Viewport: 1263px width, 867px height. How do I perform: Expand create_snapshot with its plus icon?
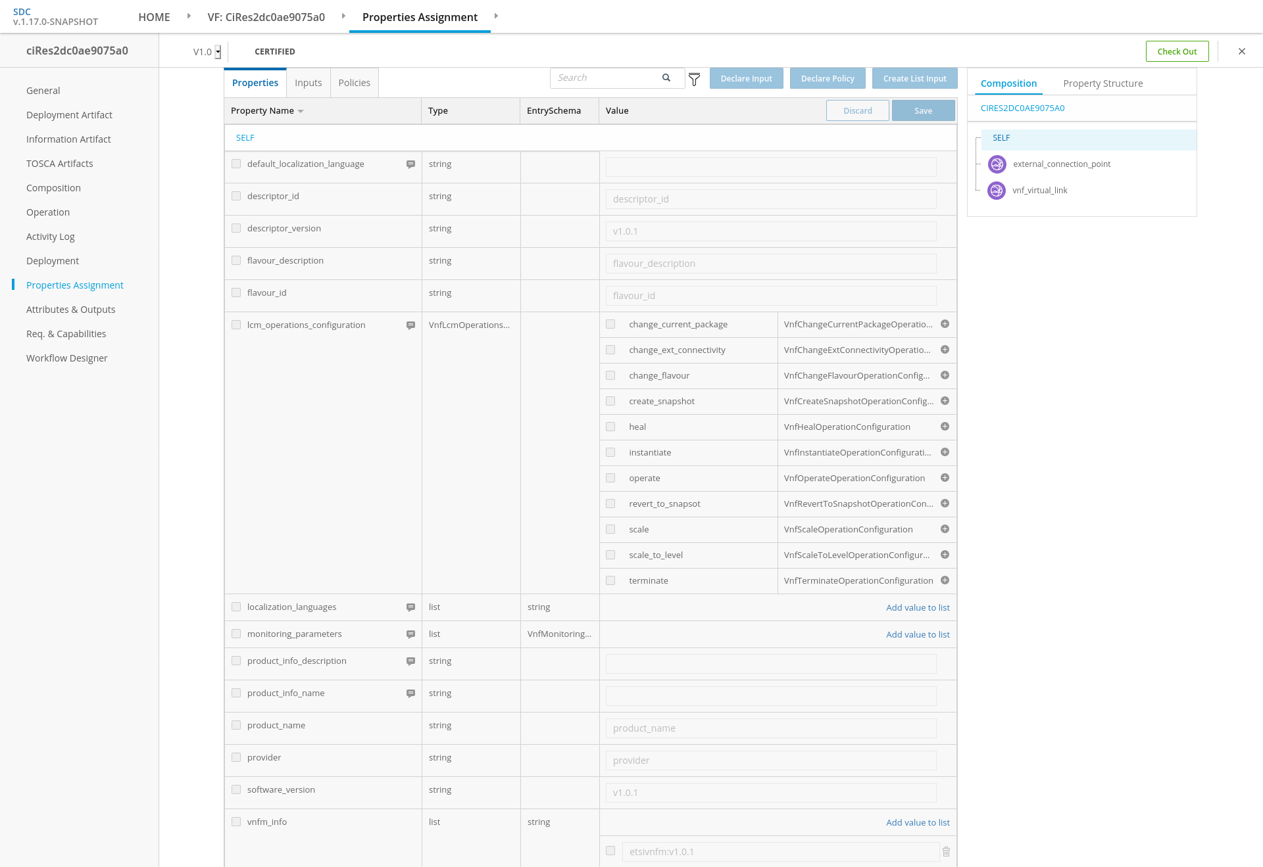point(945,401)
